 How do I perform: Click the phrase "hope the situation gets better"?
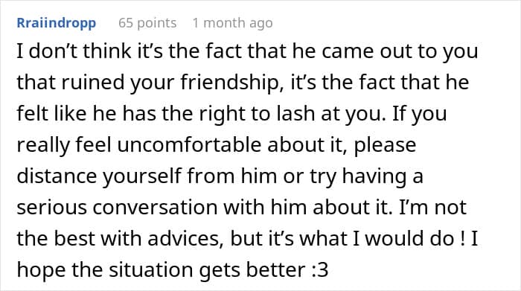click(162, 269)
